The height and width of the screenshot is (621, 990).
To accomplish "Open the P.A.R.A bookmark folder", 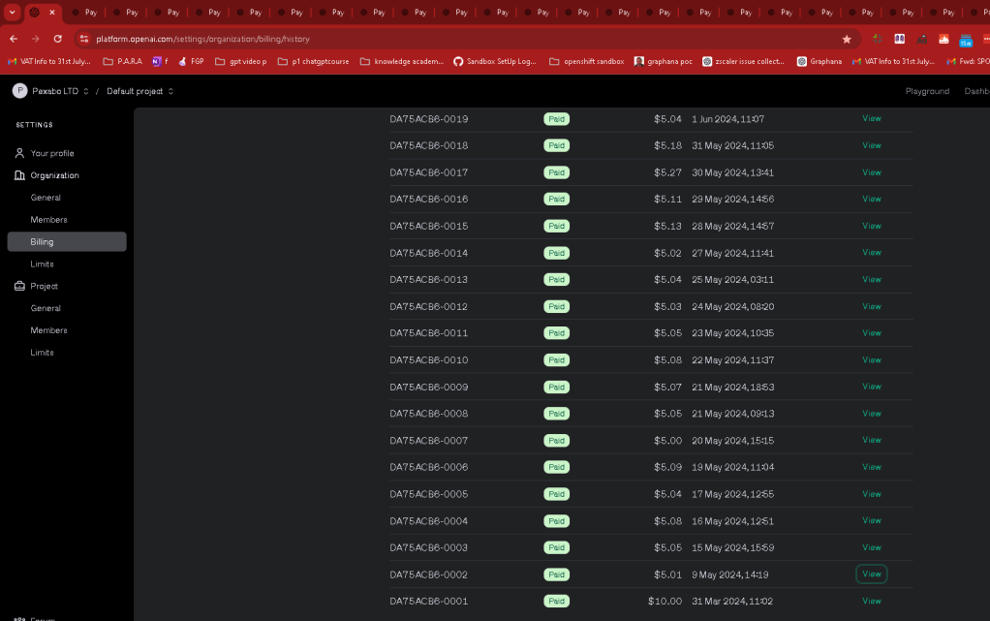I will pos(122,61).
